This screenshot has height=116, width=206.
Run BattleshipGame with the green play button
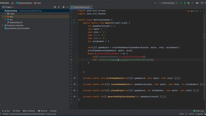pyautogui.click(x=181, y=3)
